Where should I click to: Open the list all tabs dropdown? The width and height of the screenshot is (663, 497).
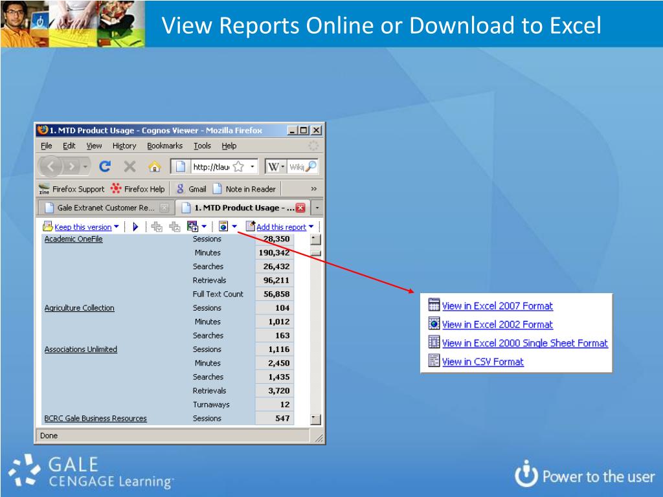317,208
